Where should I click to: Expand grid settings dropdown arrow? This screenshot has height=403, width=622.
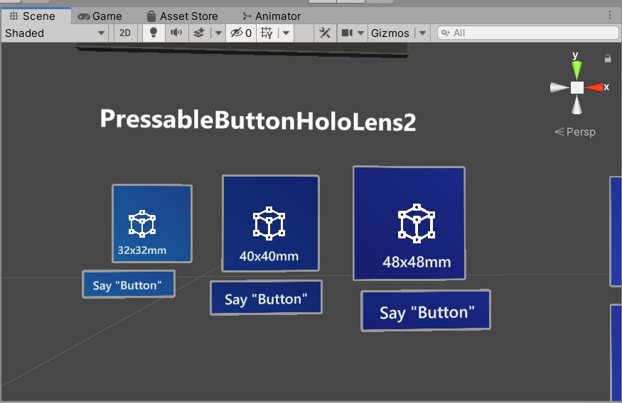(x=286, y=33)
